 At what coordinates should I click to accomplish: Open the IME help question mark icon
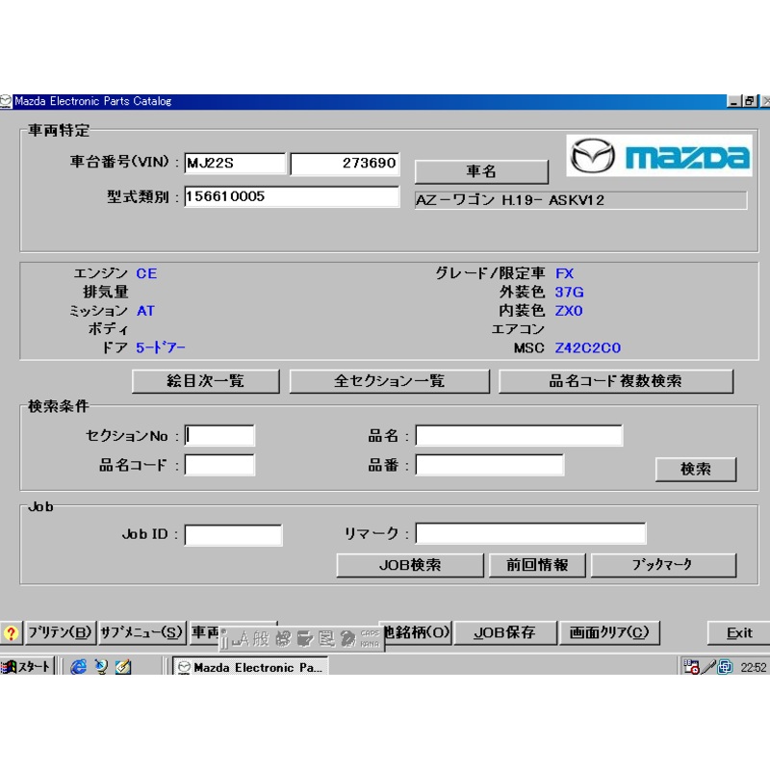click(x=347, y=638)
